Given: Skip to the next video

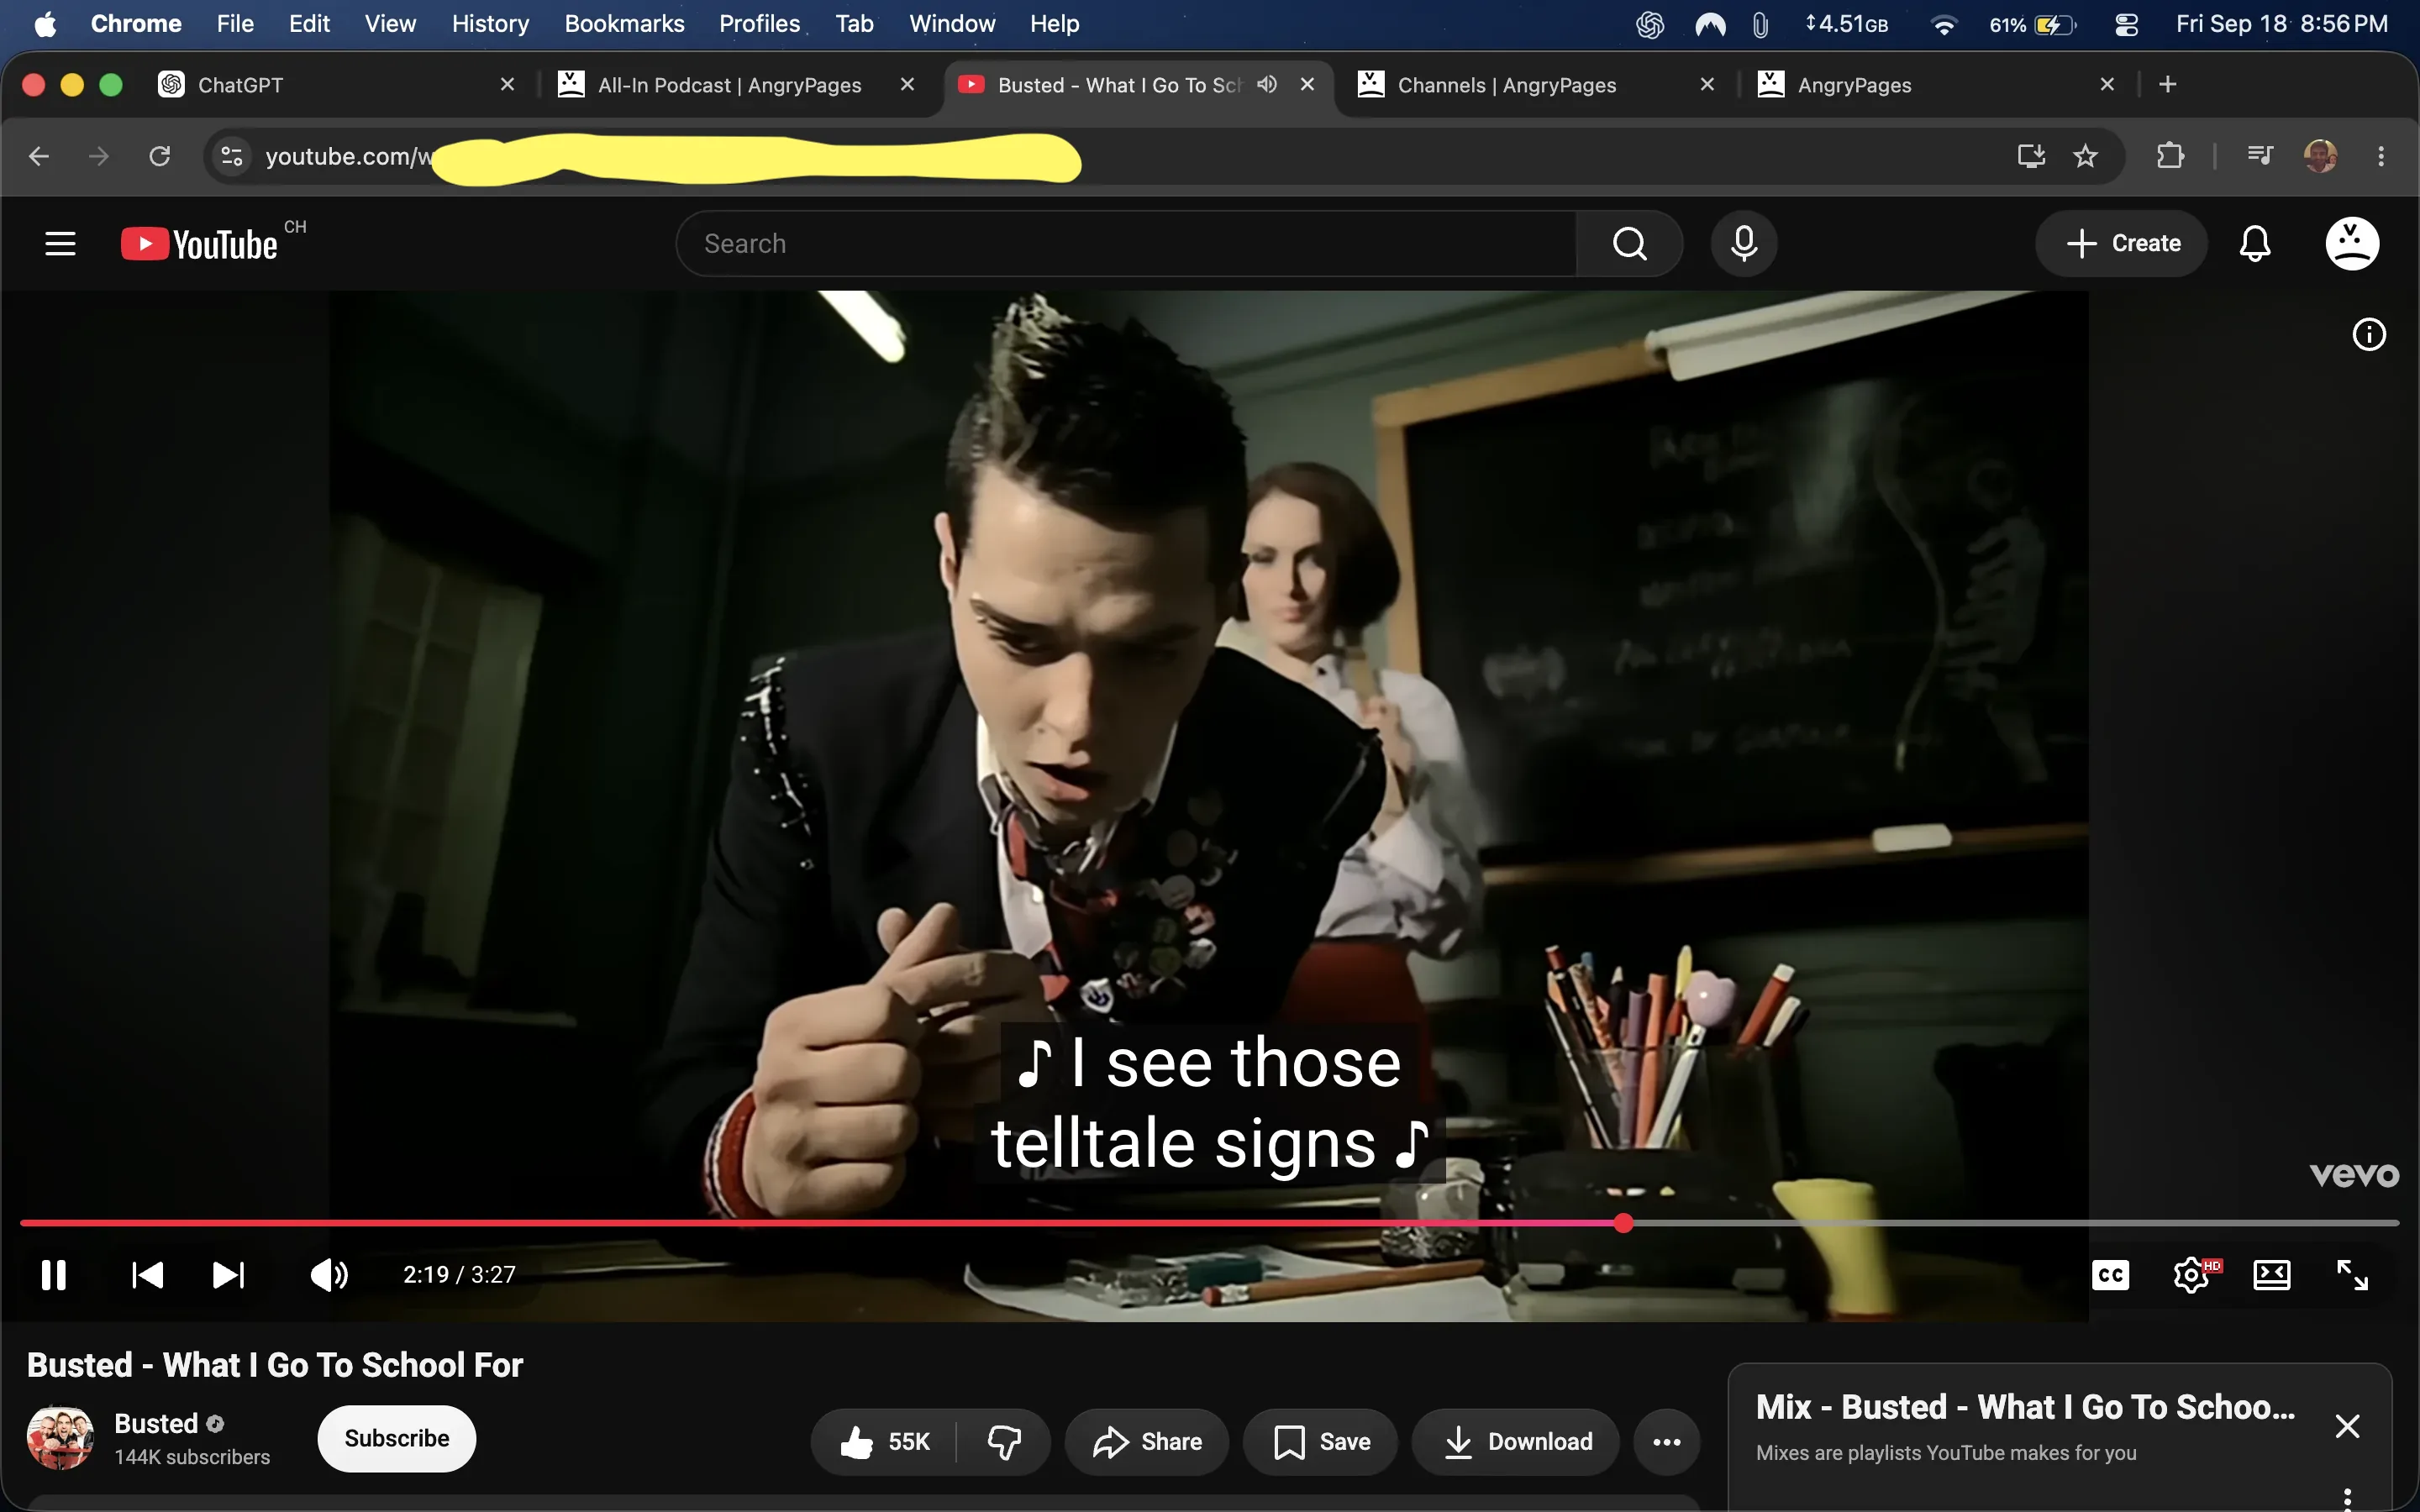Looking at the screenshot, I should [228, 1275].
